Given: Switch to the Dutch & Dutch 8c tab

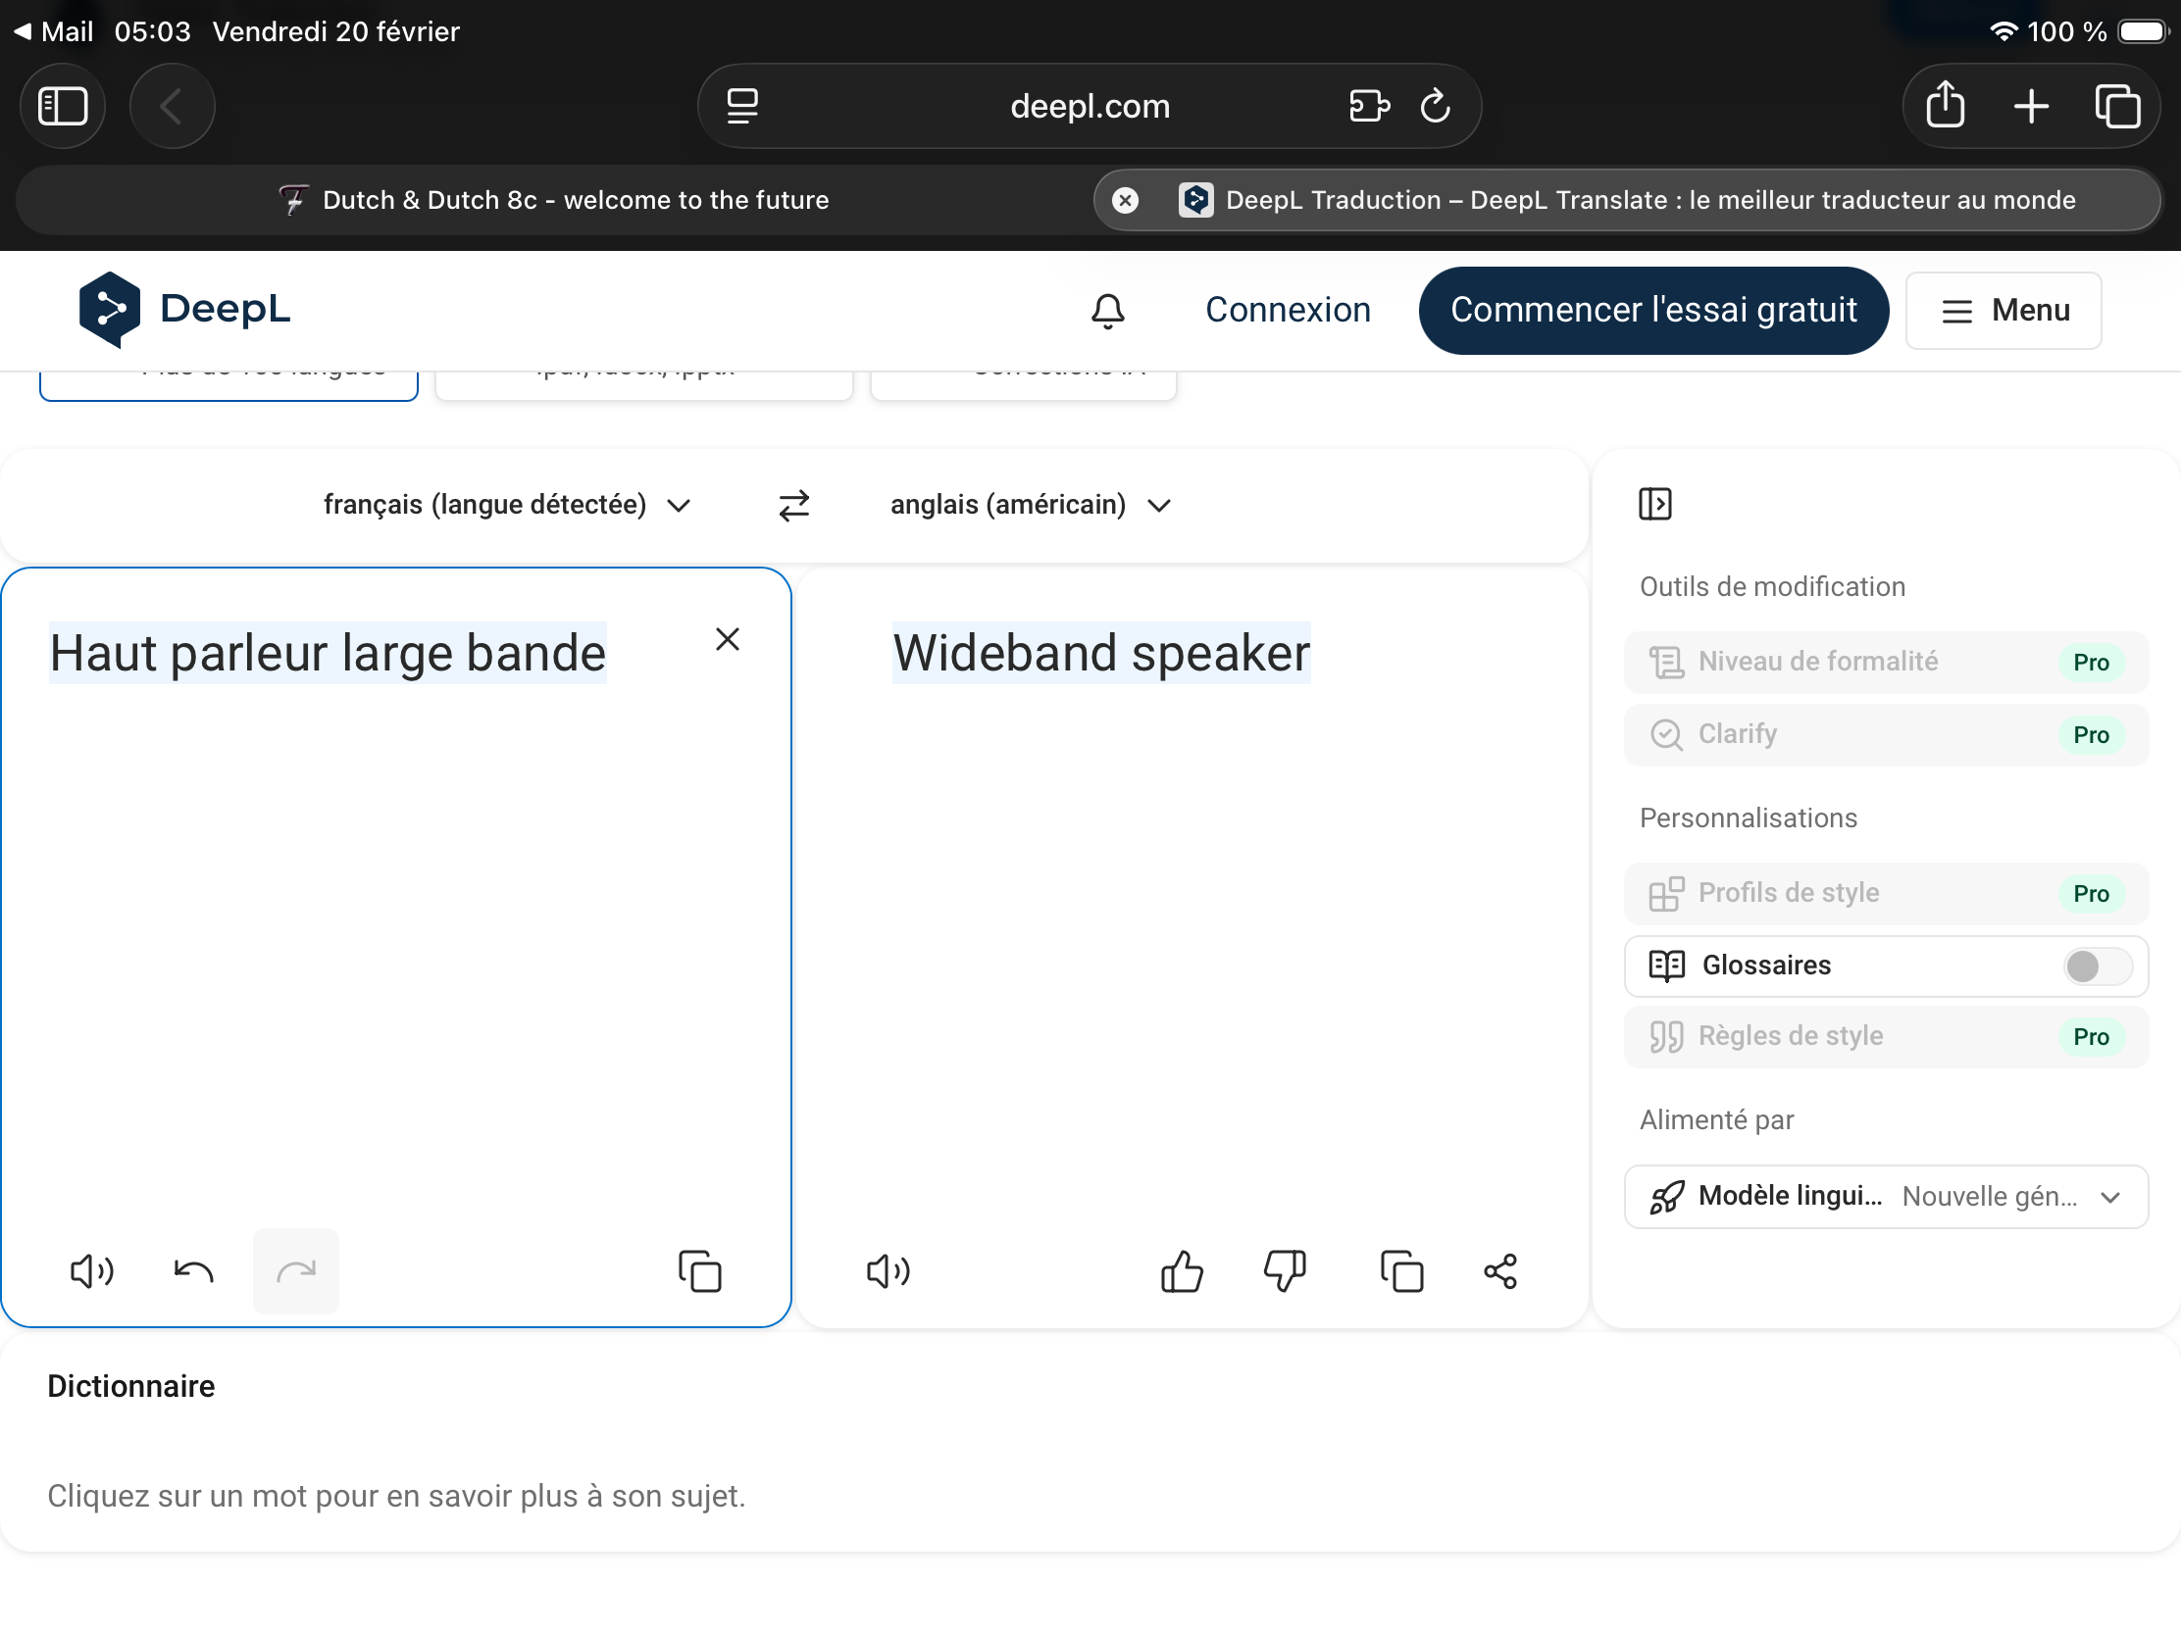Looking at the screenshot, I should [554, 200].
